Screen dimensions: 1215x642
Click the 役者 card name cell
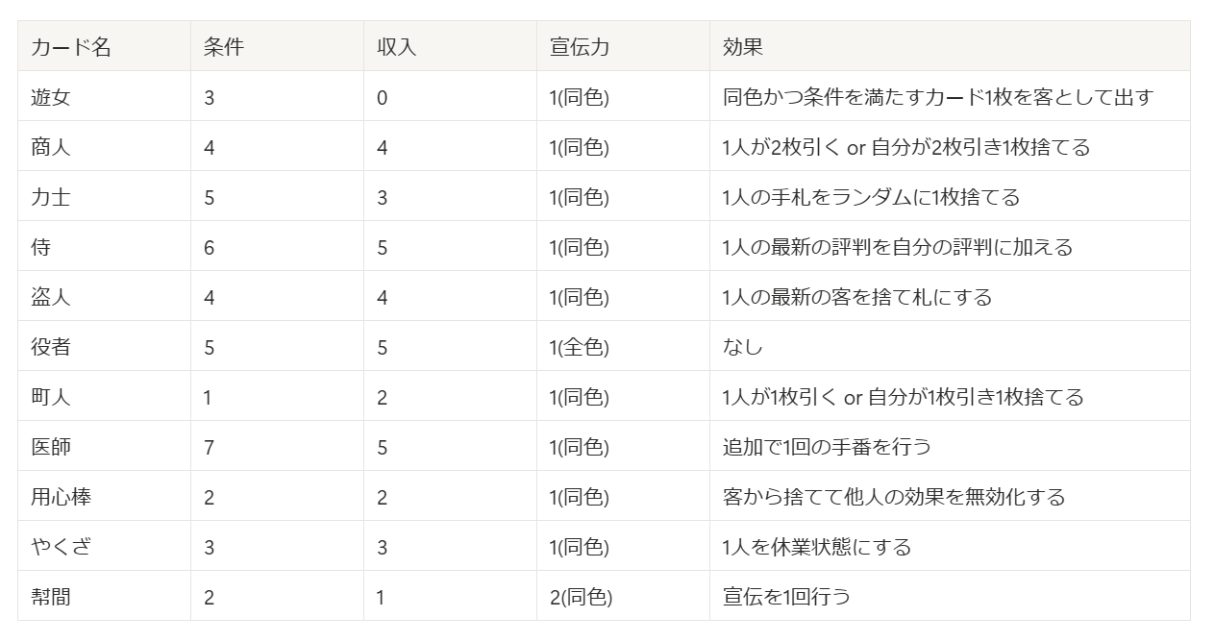tap(51, 347)
